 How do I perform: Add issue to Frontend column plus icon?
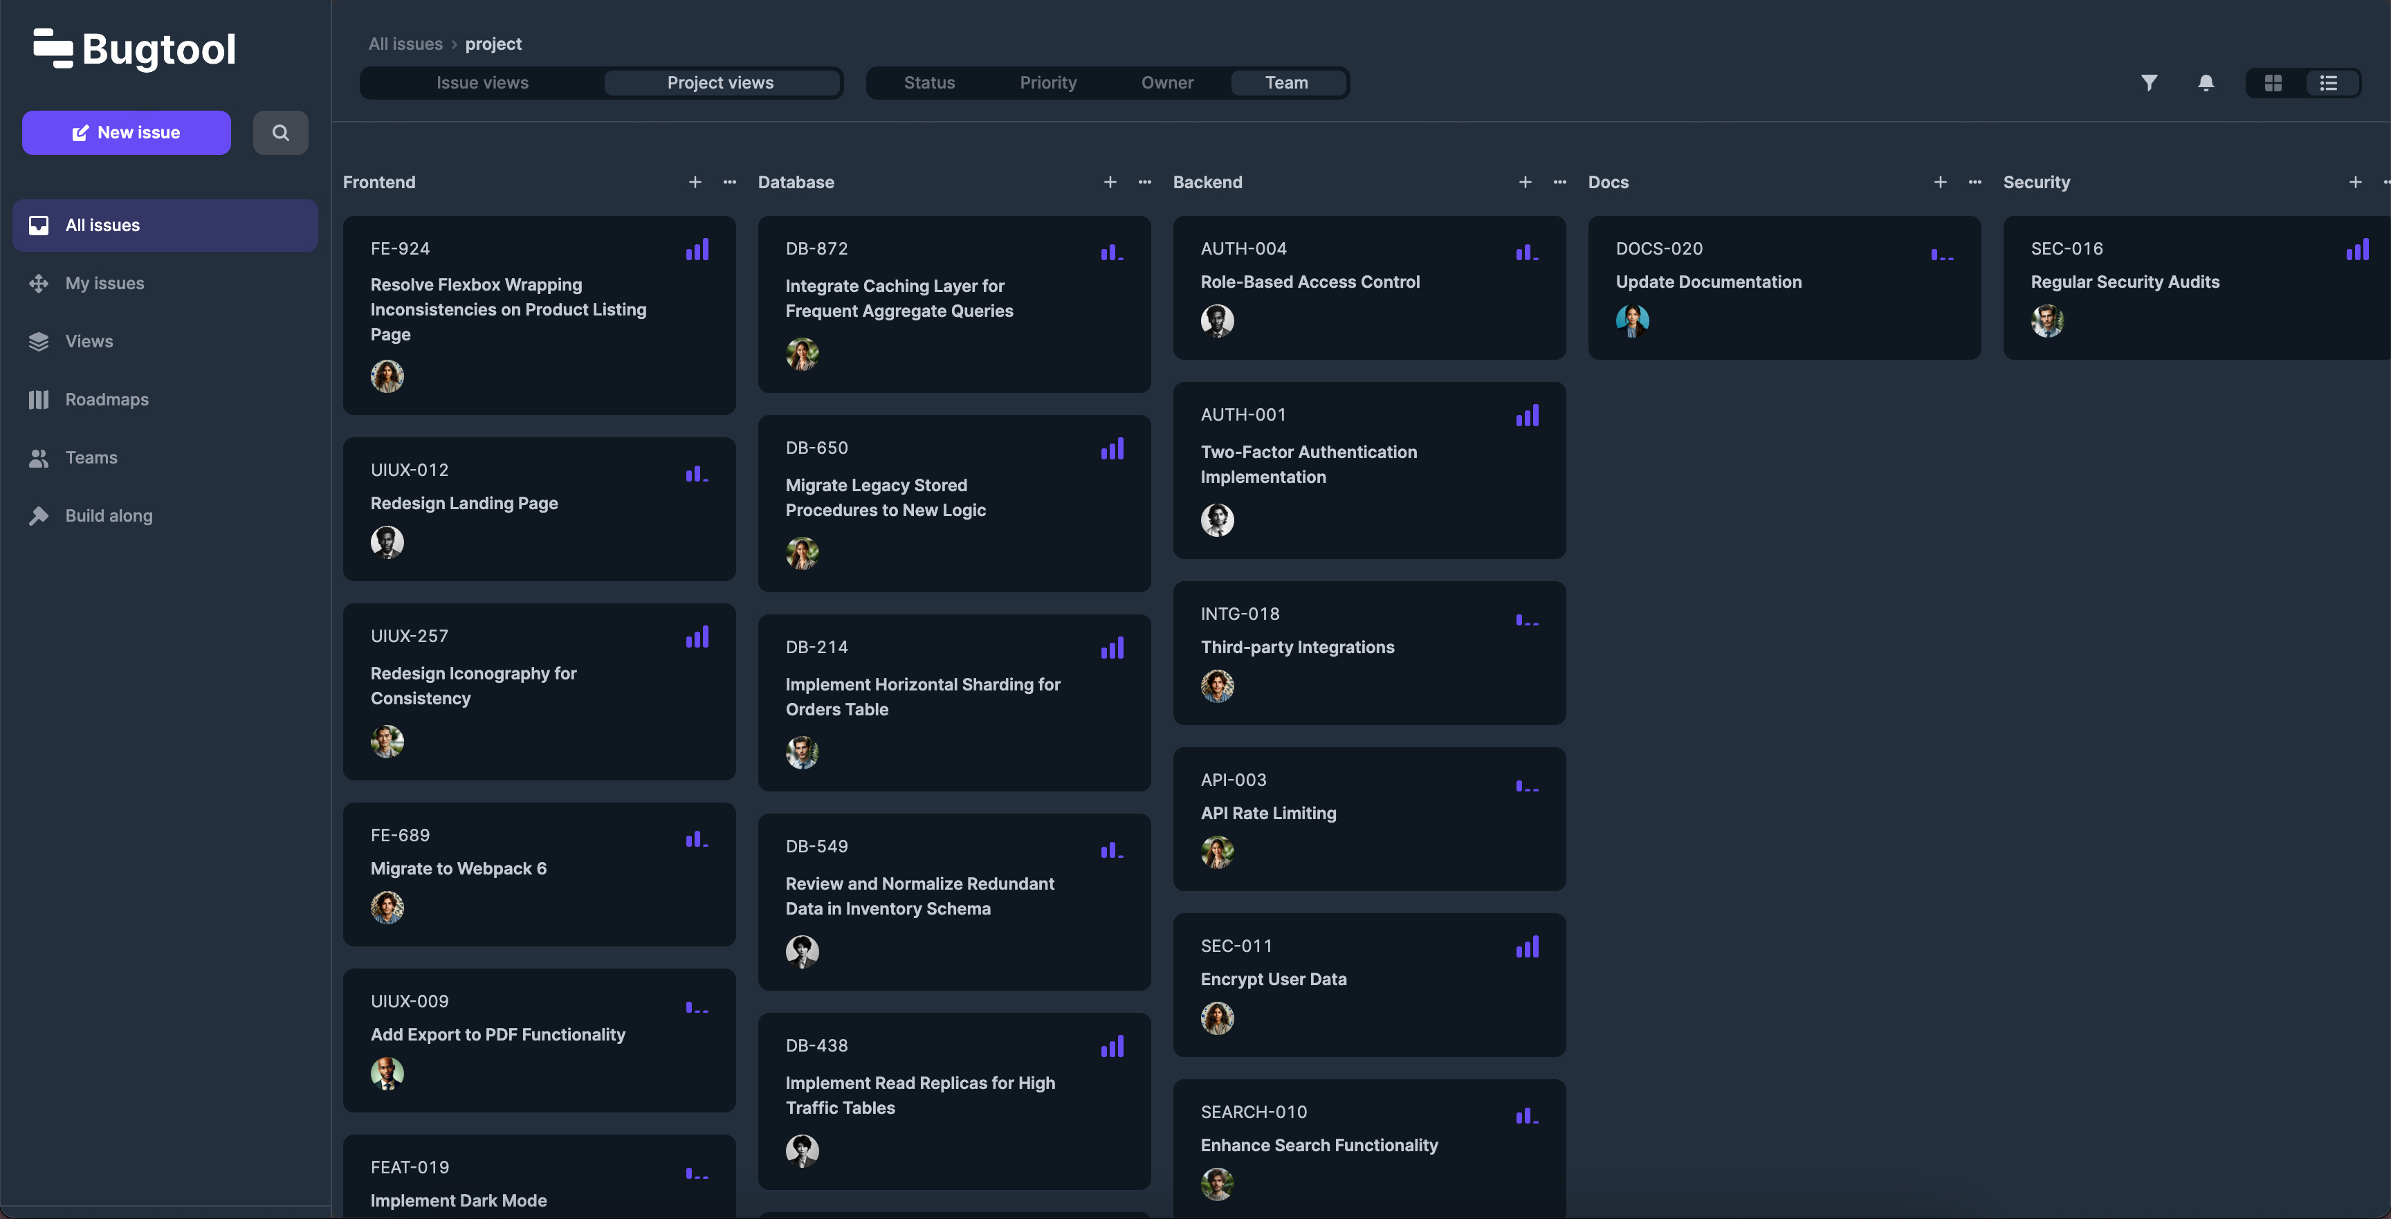(x=695, y=182)
